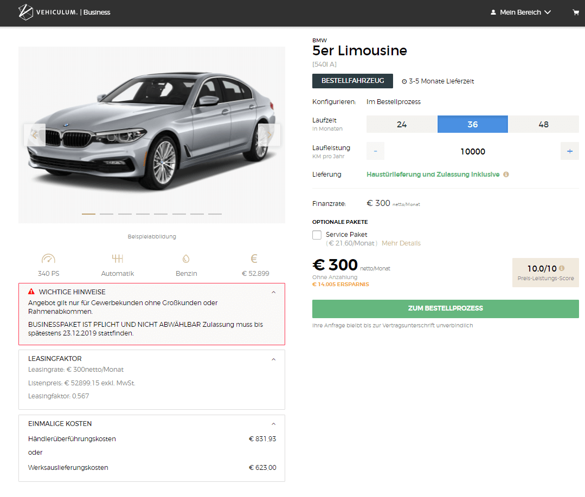Click the Preis-Leistungs-Score info icon
The width and height of the screenshot is (585, 497).
tap(562, 268)
